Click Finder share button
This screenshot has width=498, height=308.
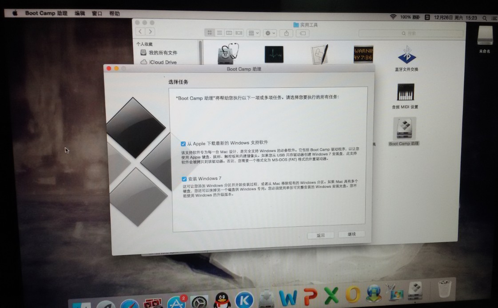pyautogui.click(x=287, y=33)
